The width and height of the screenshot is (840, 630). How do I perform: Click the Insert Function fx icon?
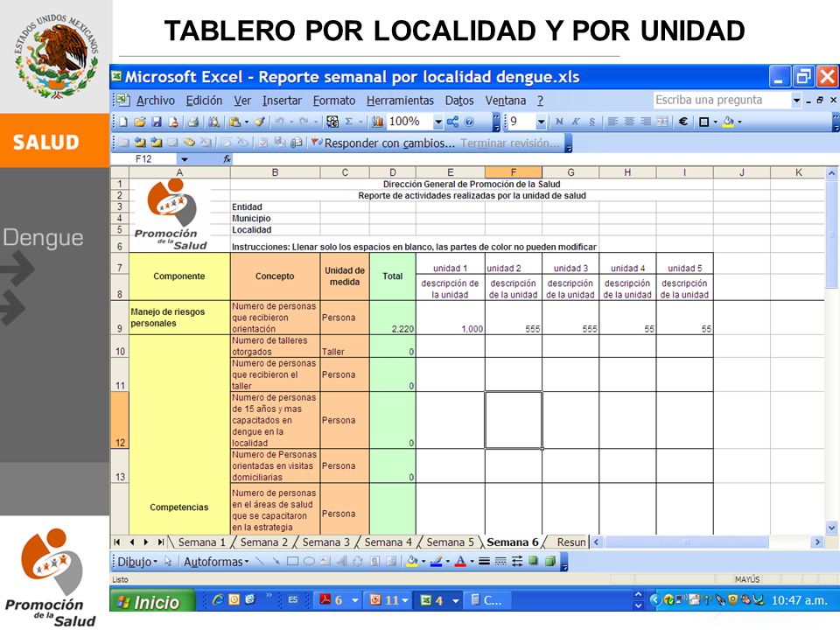click(x=227, y=159)
